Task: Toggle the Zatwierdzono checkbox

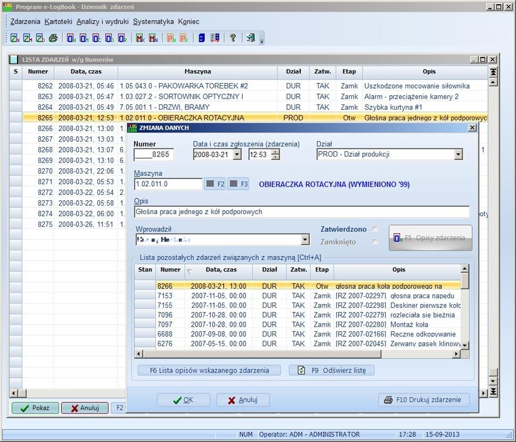Action: tap(375, 229)
